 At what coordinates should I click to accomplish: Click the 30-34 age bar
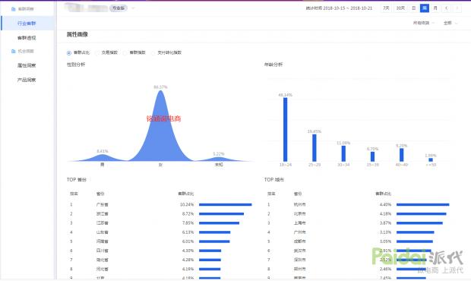click(343, 153)
